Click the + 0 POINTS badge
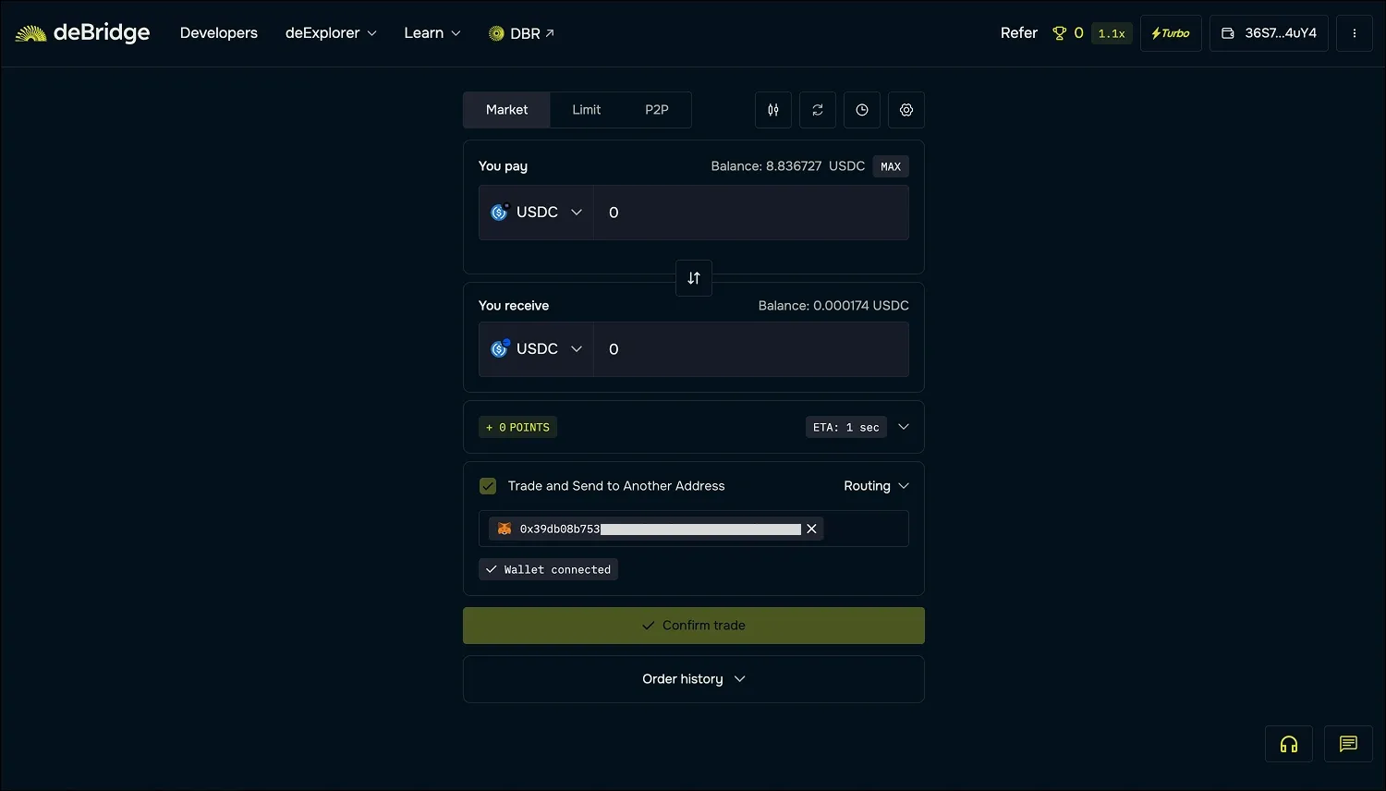Screen dimensions: 1386x791 pos(517,427)
